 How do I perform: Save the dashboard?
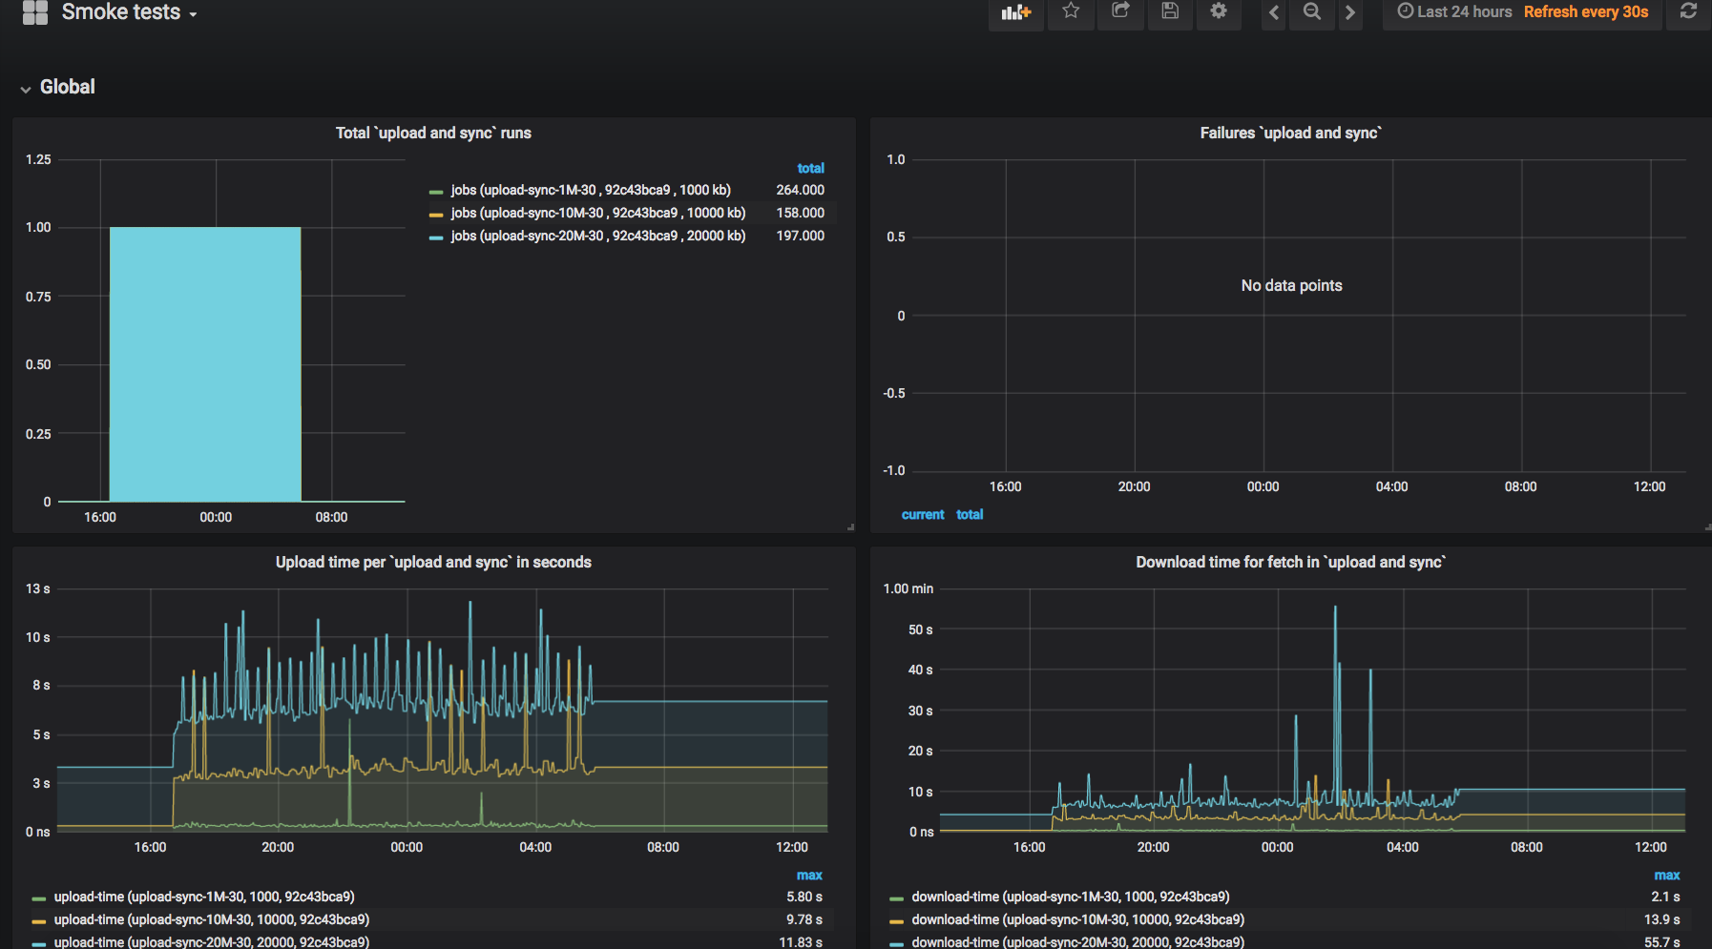point(1170,12)
